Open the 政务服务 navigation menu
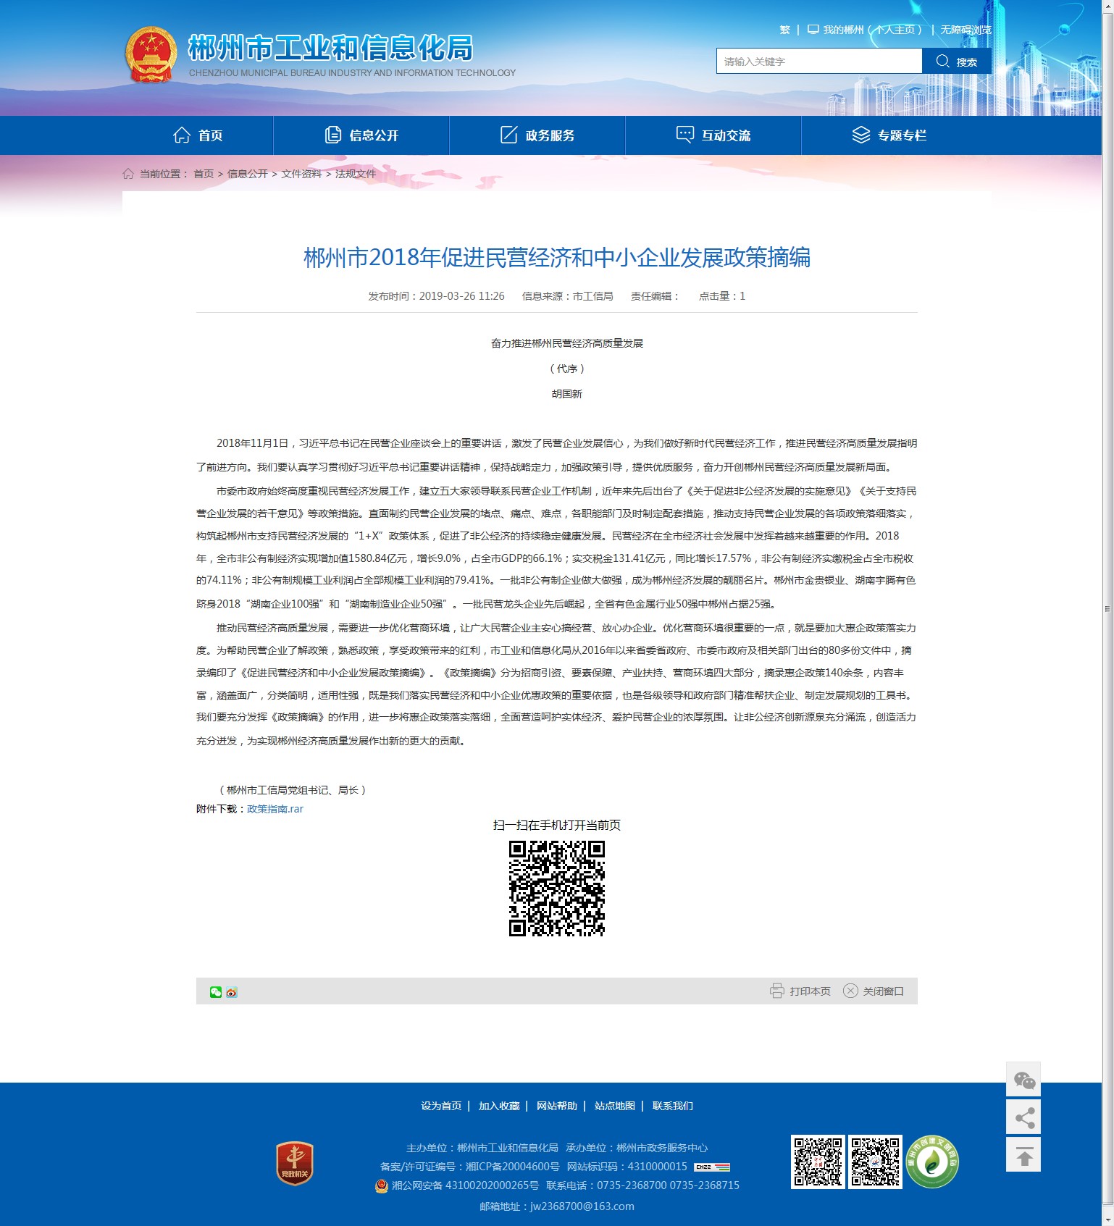Screen dimensions: 1114x1226 pyautogui.click(x=537, y=135)
